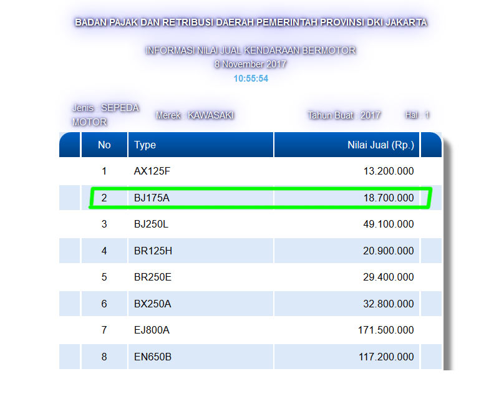
Task: Click the Type column header
Action: click(x=201, y=145)
